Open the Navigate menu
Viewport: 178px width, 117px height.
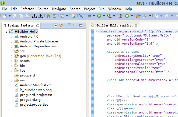[59, 9]
